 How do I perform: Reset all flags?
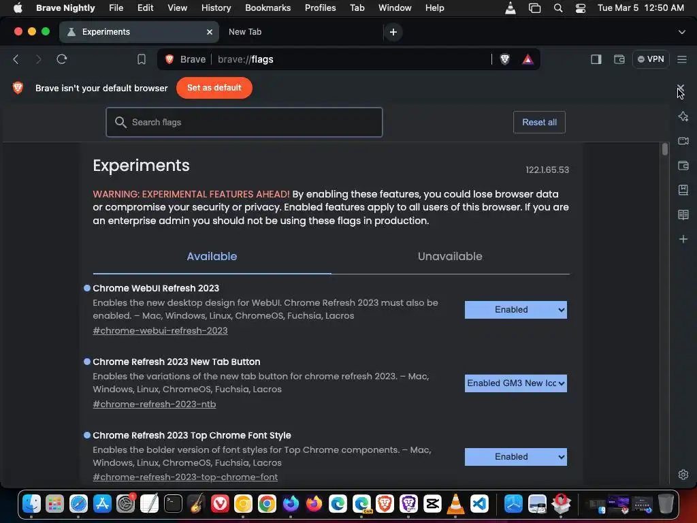click(x=539, y=123)
